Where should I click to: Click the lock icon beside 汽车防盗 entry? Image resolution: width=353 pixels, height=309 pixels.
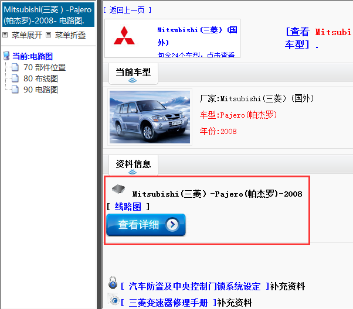[113, 284]
